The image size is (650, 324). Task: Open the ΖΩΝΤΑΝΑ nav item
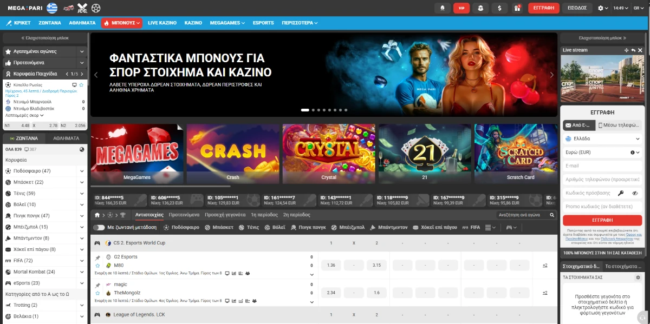coord(50,23)
